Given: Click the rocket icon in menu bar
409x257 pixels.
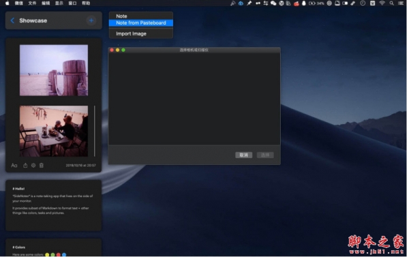Looking at the screenshot, I should coord(232,3).
